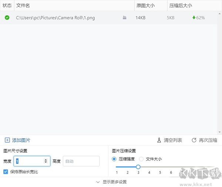Click the 宽度 input field
Screen dimensions: 222x187
coord(32,161)
